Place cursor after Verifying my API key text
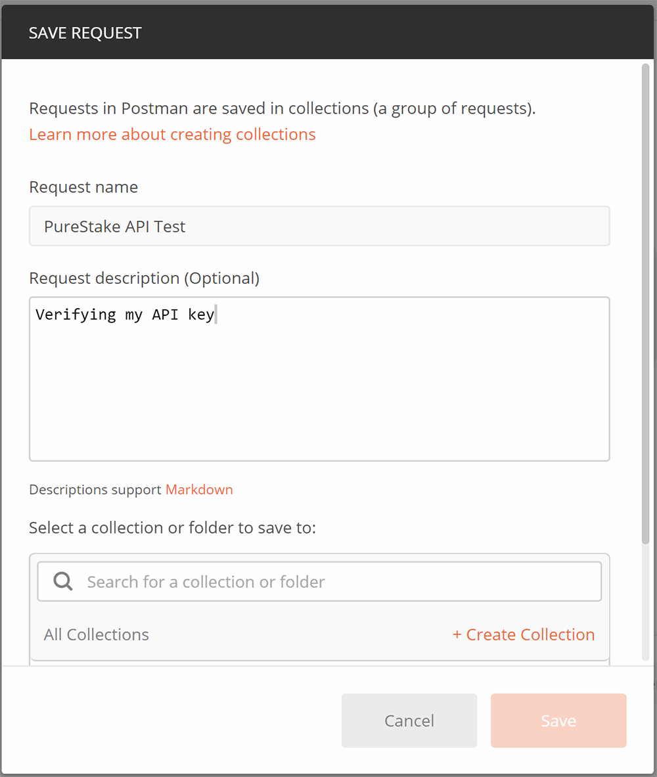 point(217,314)
